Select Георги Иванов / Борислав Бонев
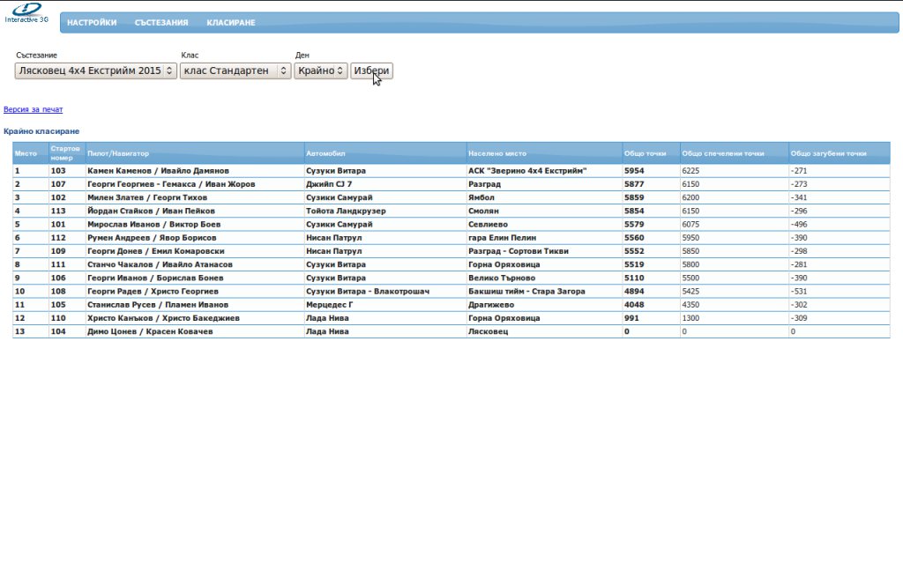Image resolution: width=903 pixels, height=564 pixels. (x=155, y=278)
